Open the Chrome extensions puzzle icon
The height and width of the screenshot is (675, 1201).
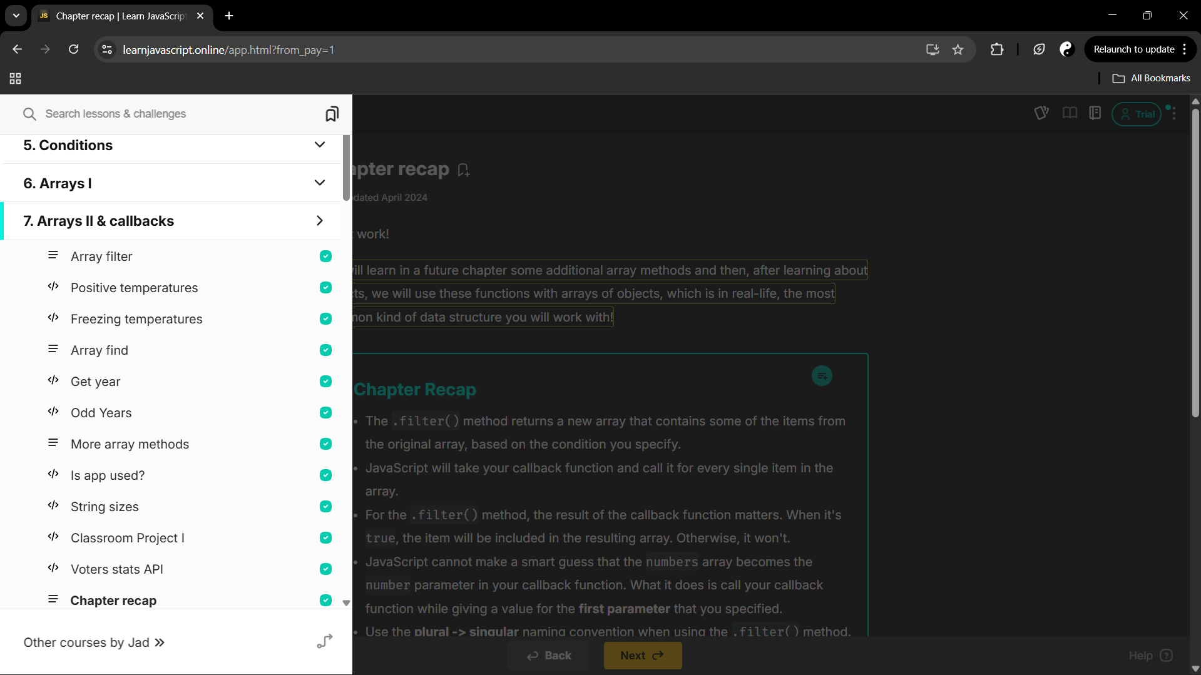click(997, 49)
